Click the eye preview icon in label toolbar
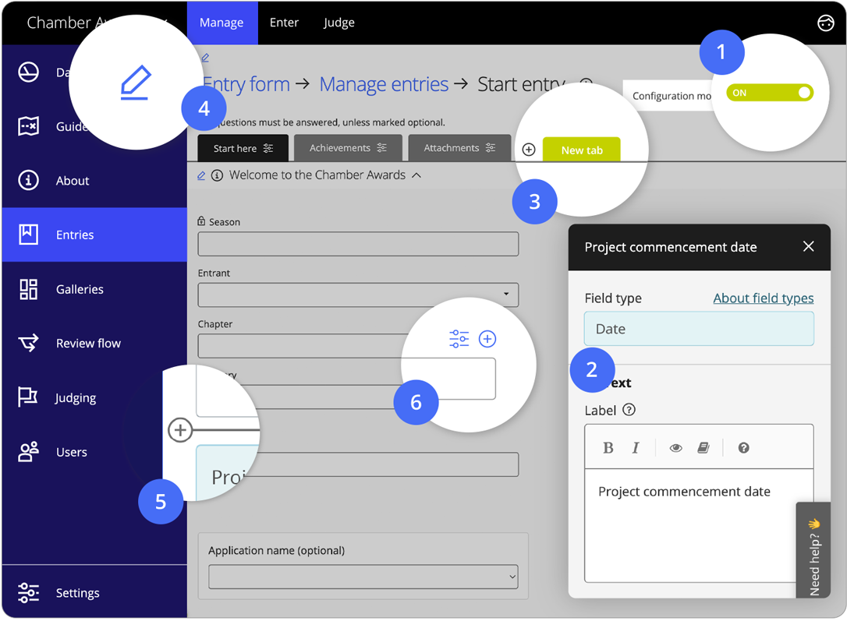 tap(675, 447)
